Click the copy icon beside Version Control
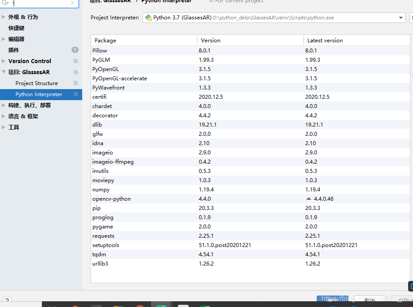Screen dimensions: 413x307 (76, 61)
